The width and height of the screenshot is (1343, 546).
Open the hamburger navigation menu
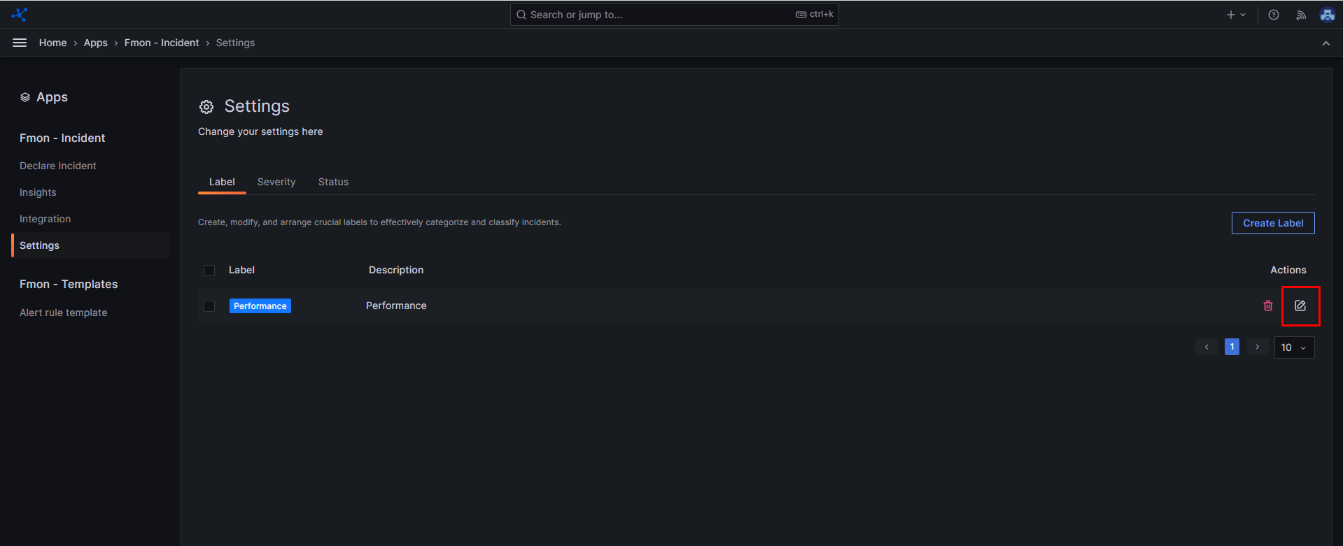[20, 43]
